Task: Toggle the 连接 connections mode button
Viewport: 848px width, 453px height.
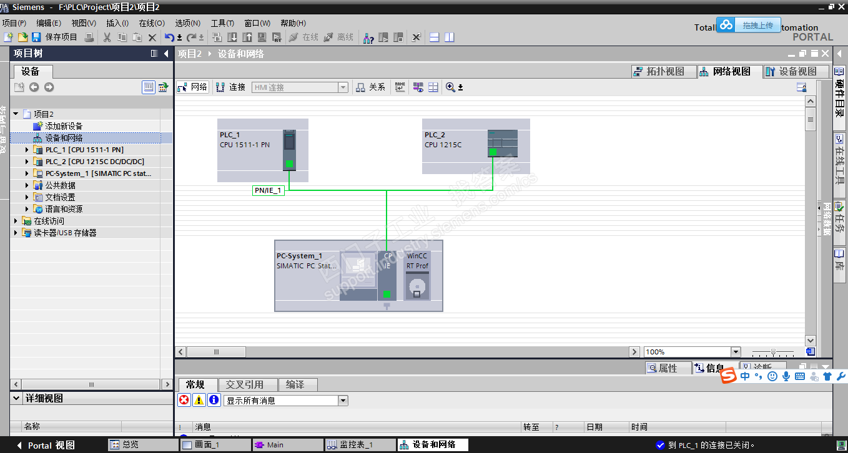Action: click(x=231, y=87)
